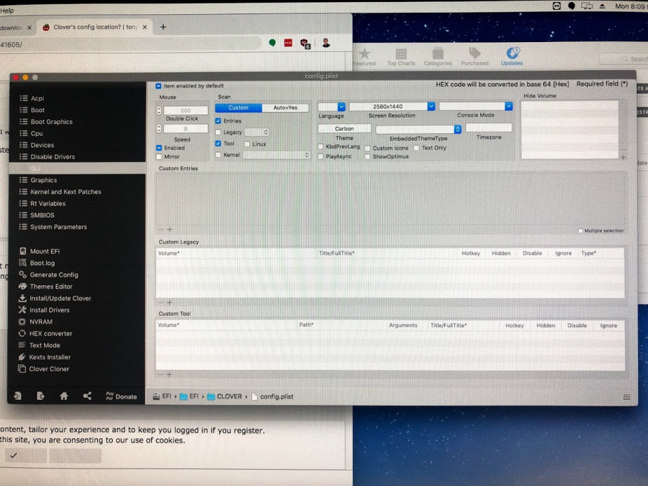Click the Donate button
Image resolution: width=648 pixels, height=486 pixels.
tap(121, 396)
